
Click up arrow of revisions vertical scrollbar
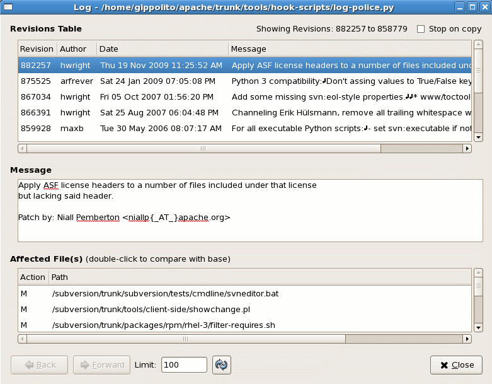click(478, 44)
